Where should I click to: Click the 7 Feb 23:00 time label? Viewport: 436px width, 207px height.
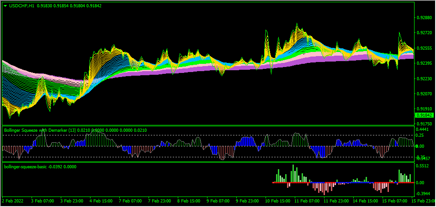[x=160, y=201]
